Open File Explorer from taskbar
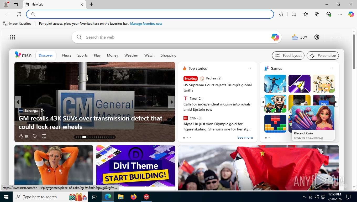The width and height of the screenshot is (357, 202). coord(120,197)
